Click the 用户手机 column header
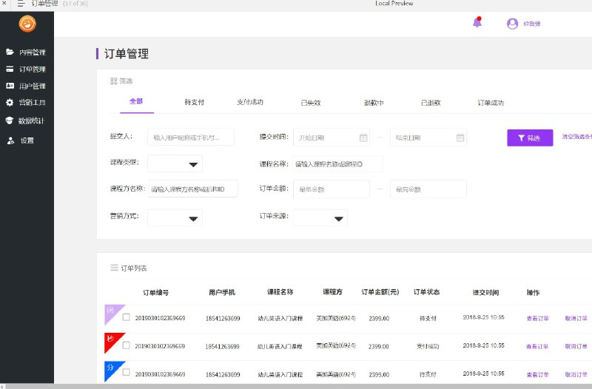Screen dimensions: 592x389 point(222,292)
